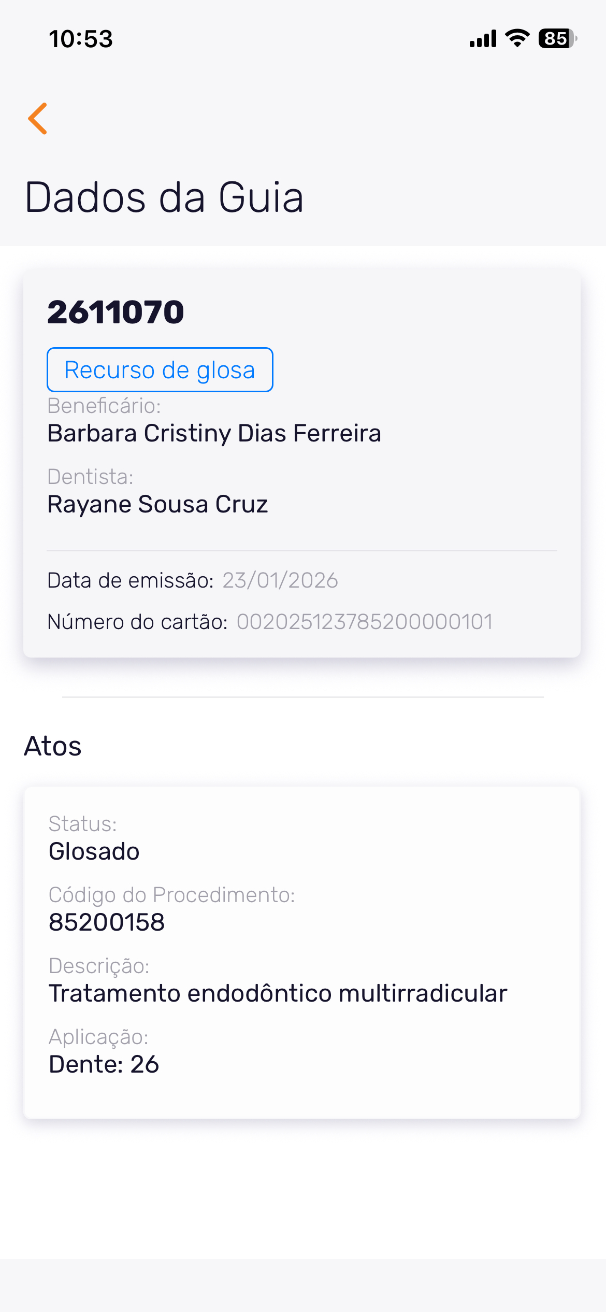Select guide number 2611070
The width and height of the screenshot is (606, 1312).
point(116,312)
